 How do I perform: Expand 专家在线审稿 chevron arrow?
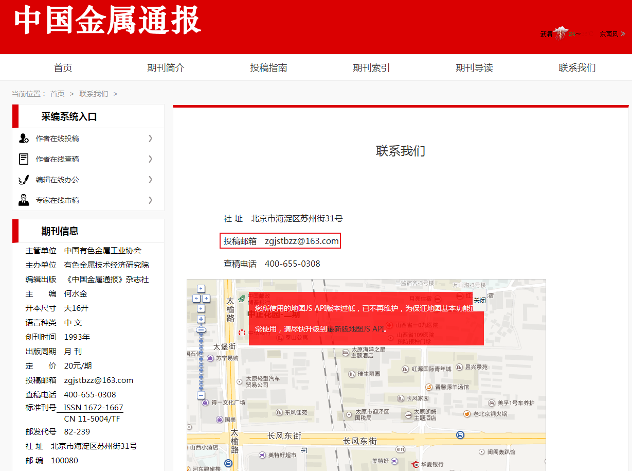[150, 200]
